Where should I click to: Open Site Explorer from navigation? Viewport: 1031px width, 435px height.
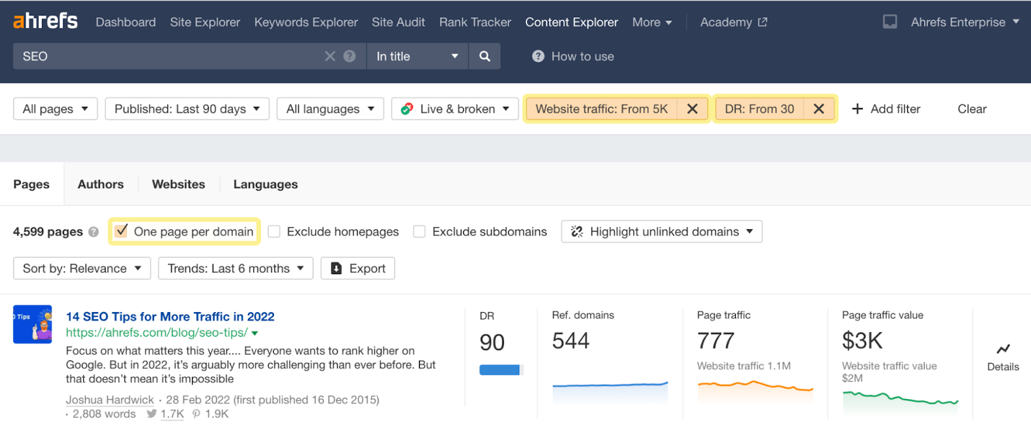(205, 22)
